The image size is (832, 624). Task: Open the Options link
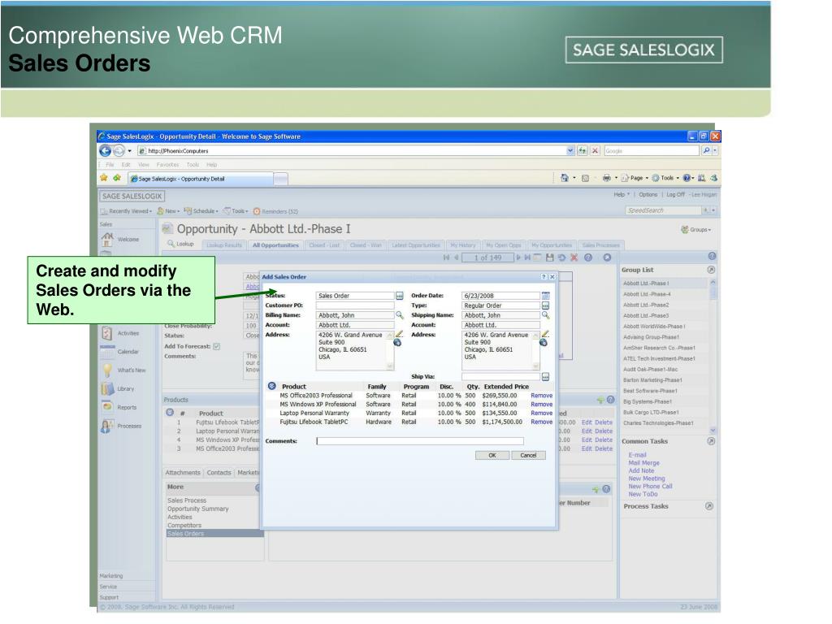tap(648, 195)
